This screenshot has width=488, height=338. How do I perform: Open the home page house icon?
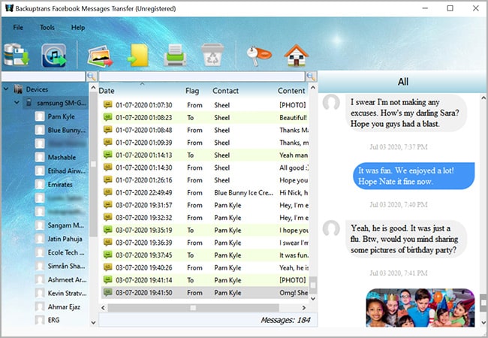[296, 56]
